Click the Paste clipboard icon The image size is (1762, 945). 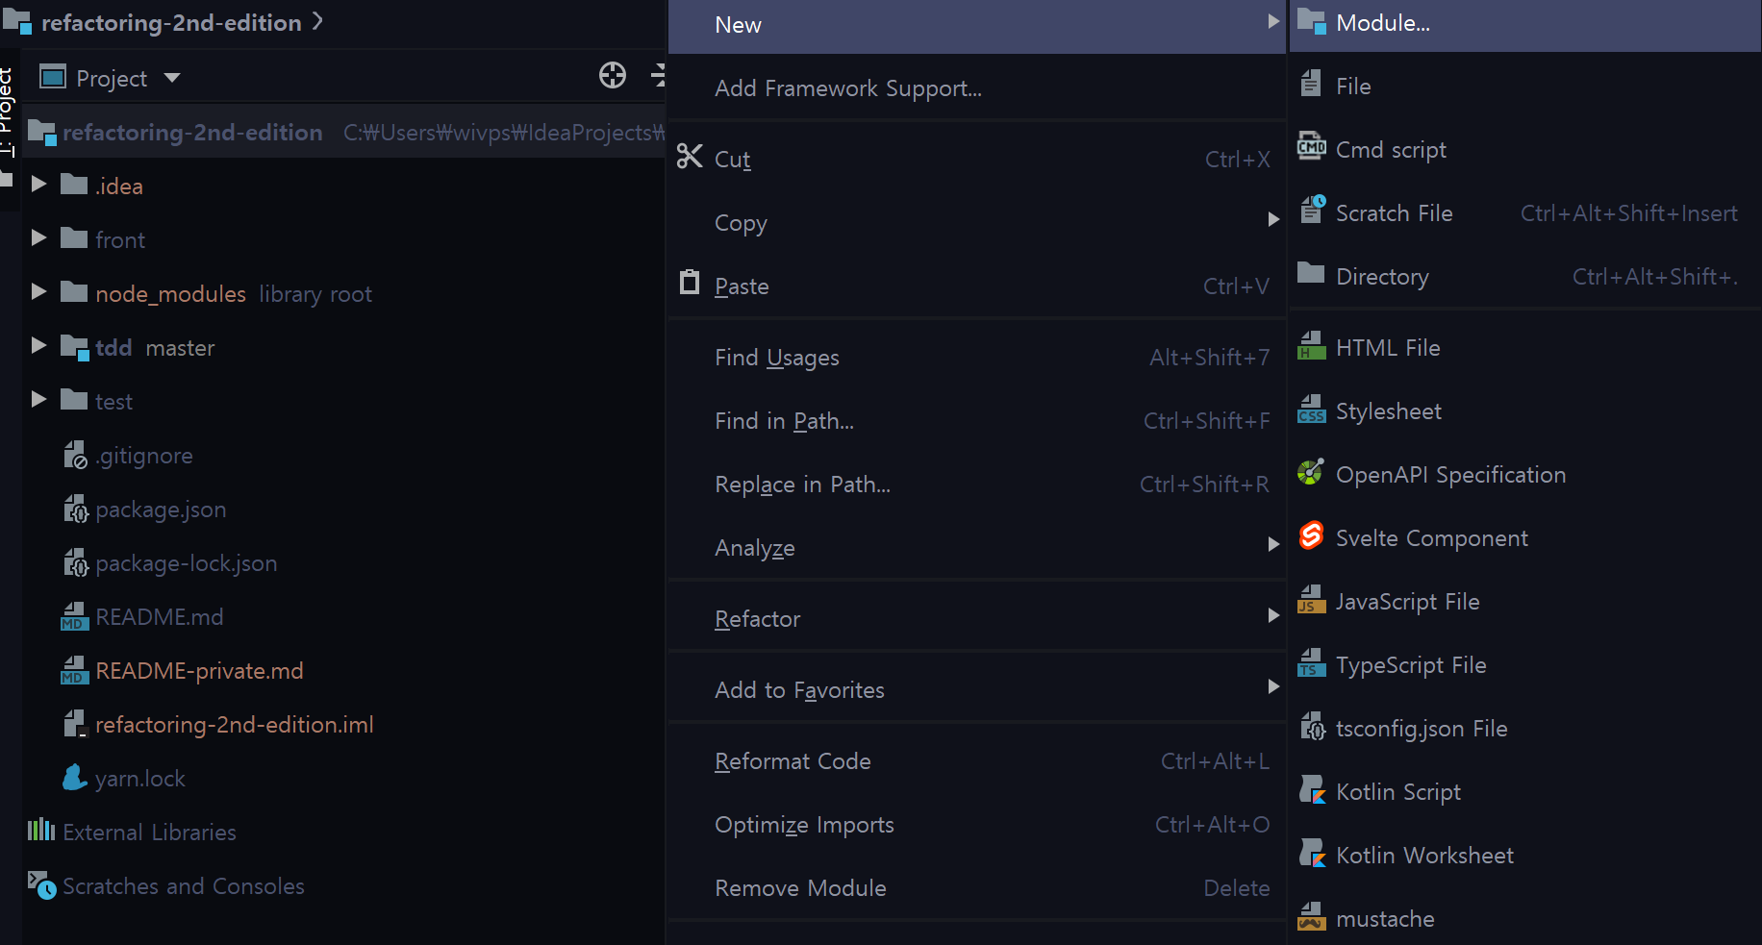click(x=690, y=283)
